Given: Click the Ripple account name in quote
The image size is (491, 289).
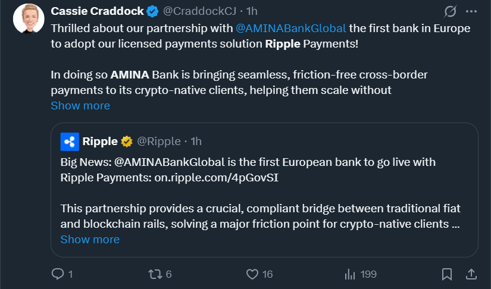Looking at the screenshot, I should point(100,142).
